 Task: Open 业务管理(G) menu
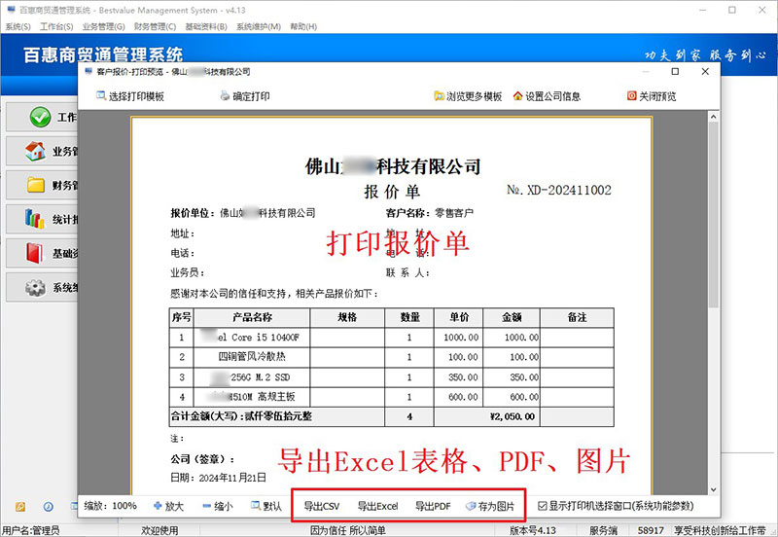coord(104,27)
